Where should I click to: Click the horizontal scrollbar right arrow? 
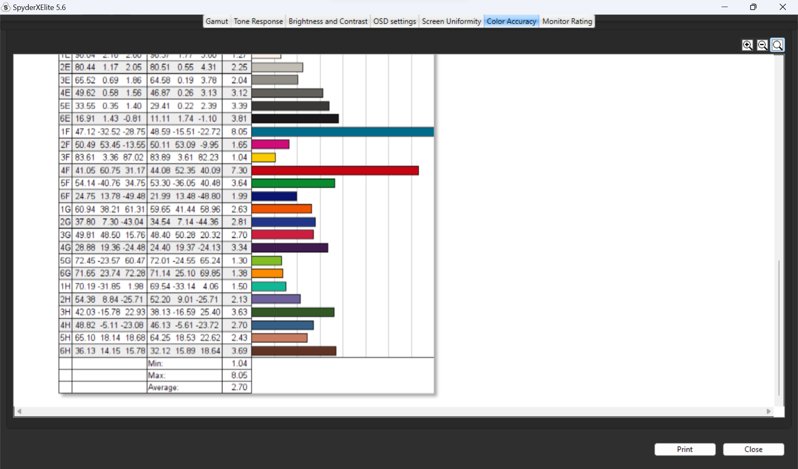coord(768,411)
